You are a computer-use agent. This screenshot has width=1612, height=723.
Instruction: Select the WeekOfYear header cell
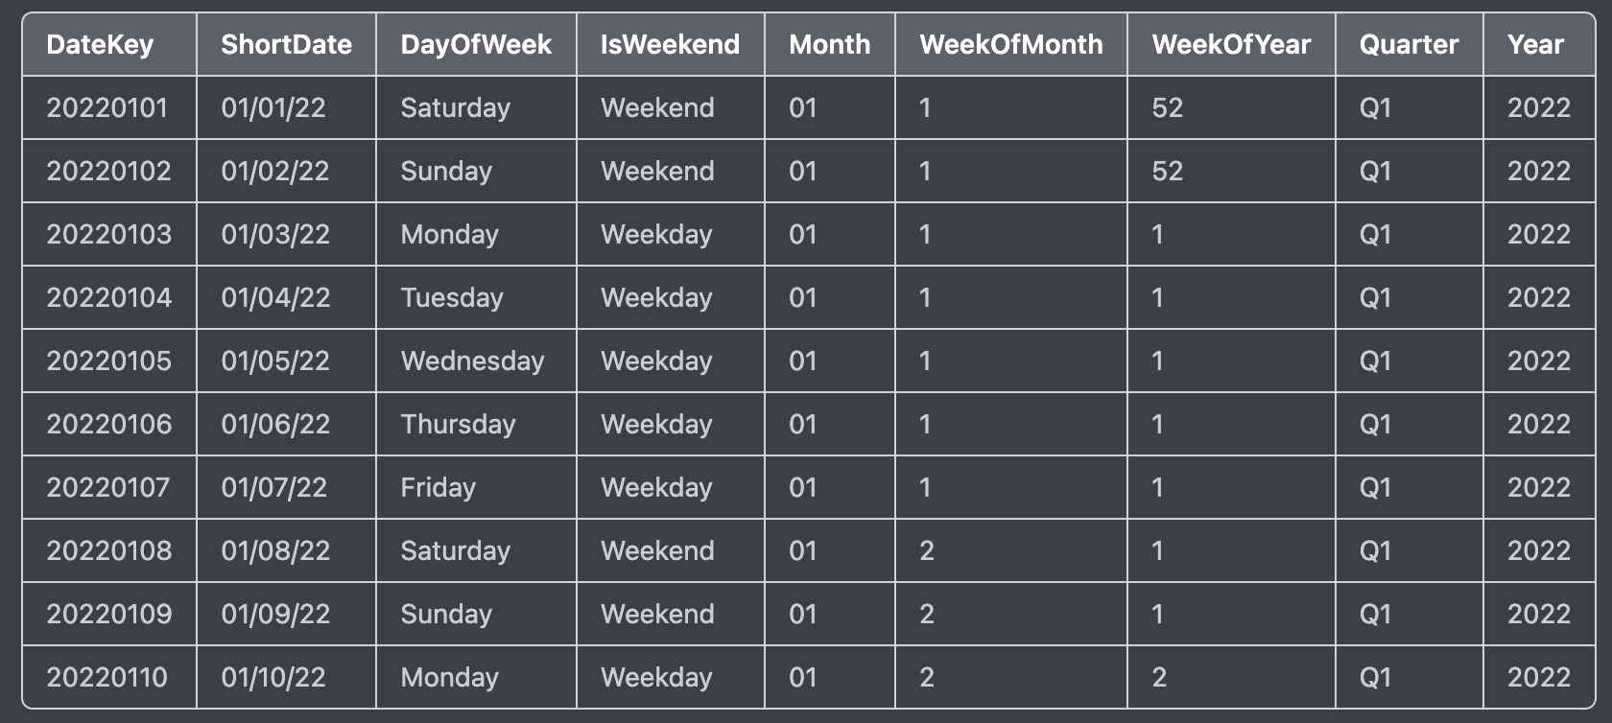coord(1230,44)
